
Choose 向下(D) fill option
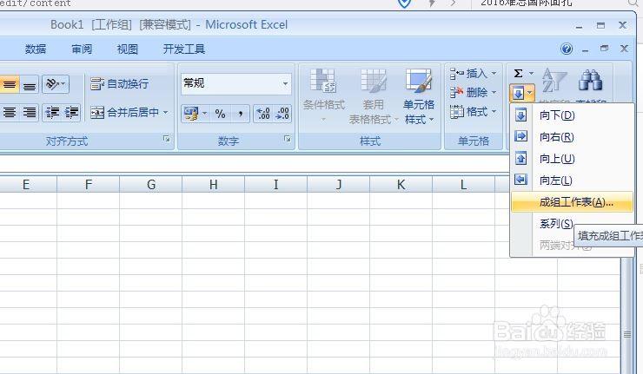point(557,115)
